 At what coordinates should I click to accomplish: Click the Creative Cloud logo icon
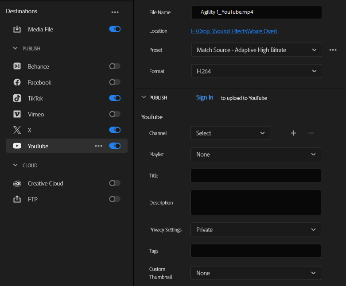click(x=17, y=183)
